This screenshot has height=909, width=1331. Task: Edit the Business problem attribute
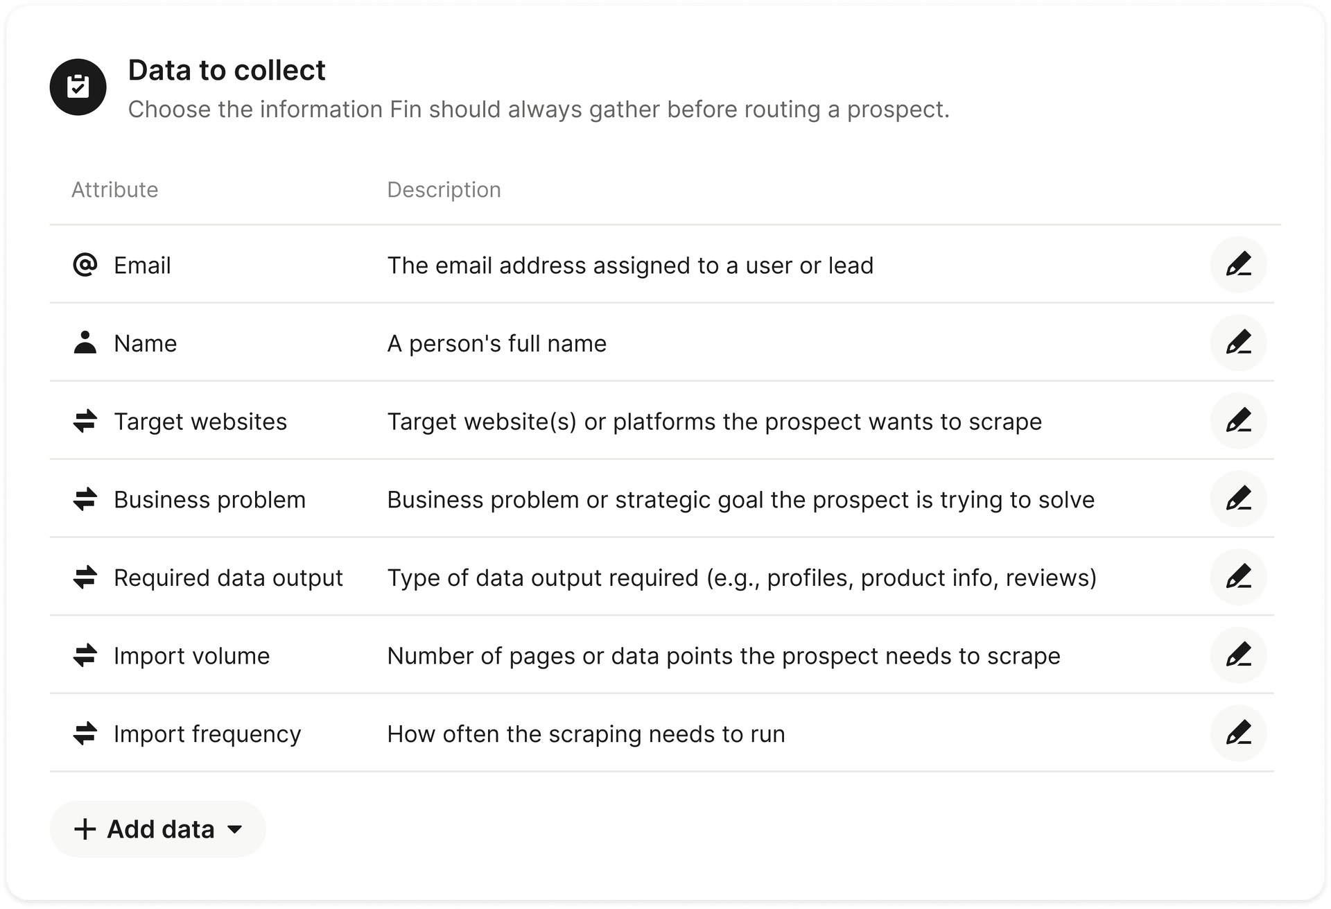tap(1238, 499)
